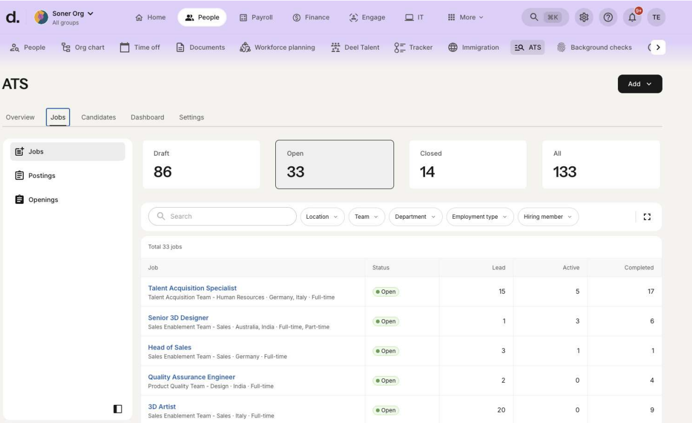Open settings gear icon in header
The height and width of the screenshot is (423, 692).
click(584, 17)
